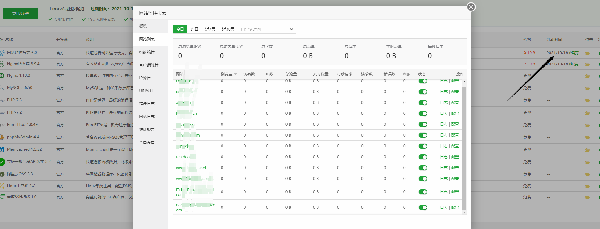
Task: Open folder icon in MySQL 5.6.50 row
Action: pyautogui.click(x=587, y=88)
